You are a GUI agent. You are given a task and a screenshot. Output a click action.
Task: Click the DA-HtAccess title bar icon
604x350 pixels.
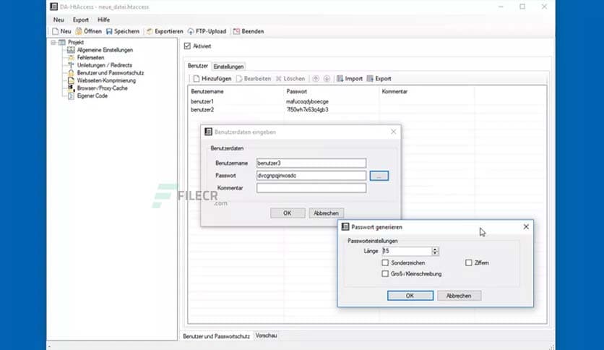tap(54, 7)
